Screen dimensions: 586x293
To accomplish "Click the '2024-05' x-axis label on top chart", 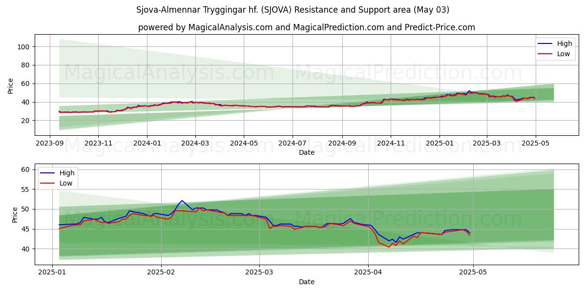I will coord(244,144).
